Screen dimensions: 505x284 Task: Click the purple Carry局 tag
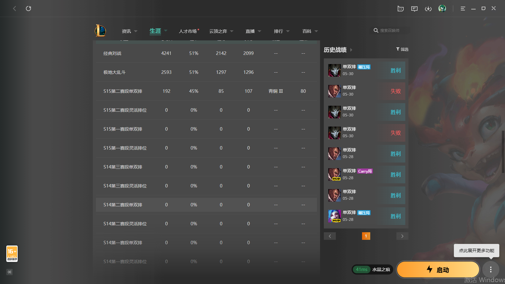coord(365,171)
